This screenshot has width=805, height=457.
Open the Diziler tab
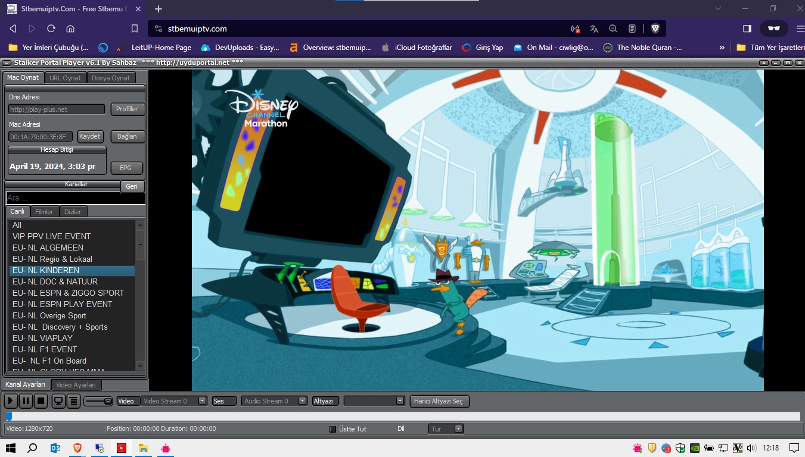73,211
